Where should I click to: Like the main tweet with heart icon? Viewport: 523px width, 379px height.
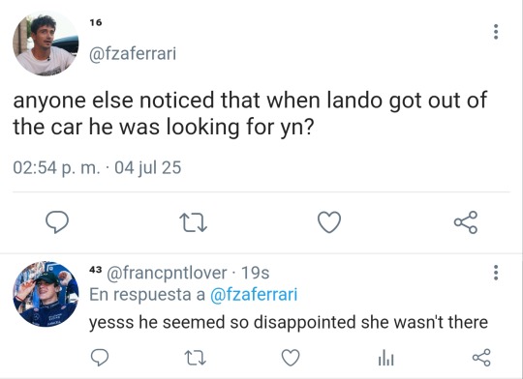coord(329,222)
